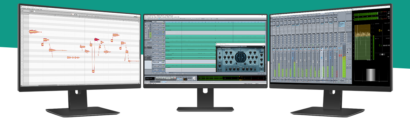Click the orange-green spectrum analyzer display
The image size is (410, 129).
[x=362, y=42]
